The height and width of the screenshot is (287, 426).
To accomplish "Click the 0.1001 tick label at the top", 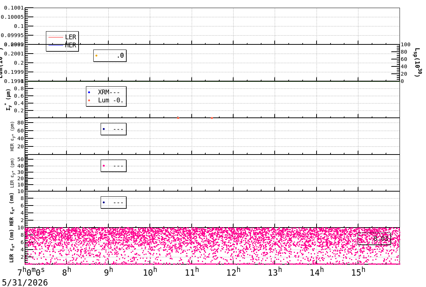I will (14, 8).
